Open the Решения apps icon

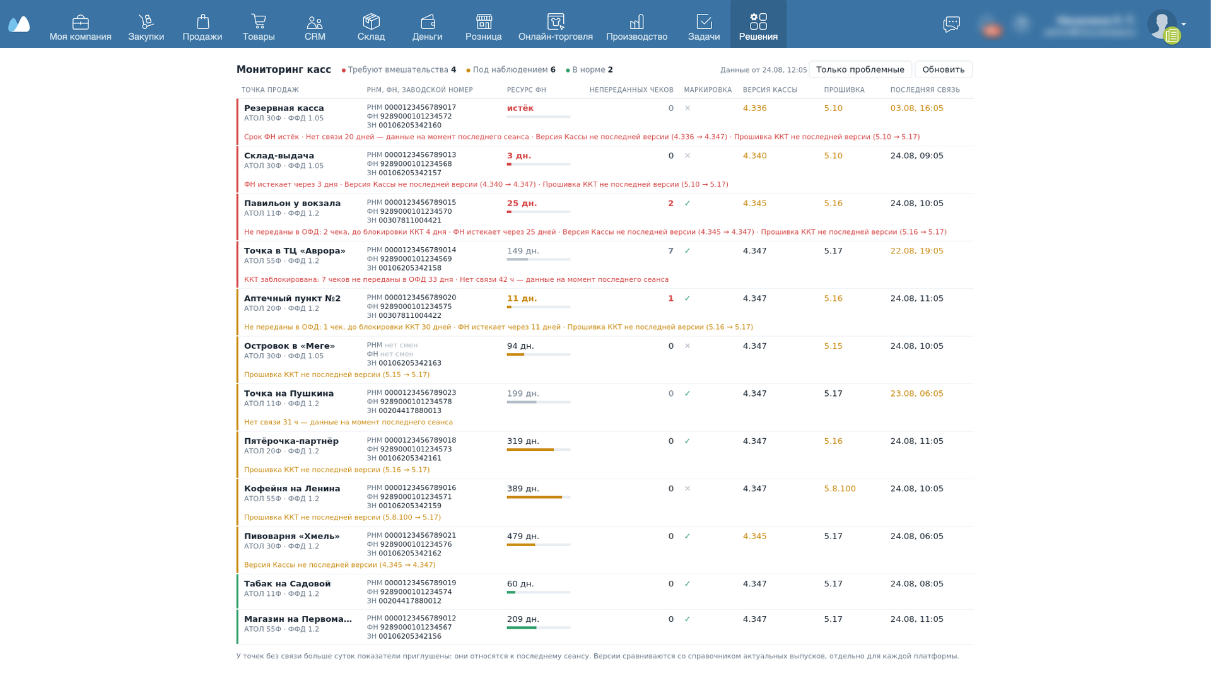click(x=758, y=22)
